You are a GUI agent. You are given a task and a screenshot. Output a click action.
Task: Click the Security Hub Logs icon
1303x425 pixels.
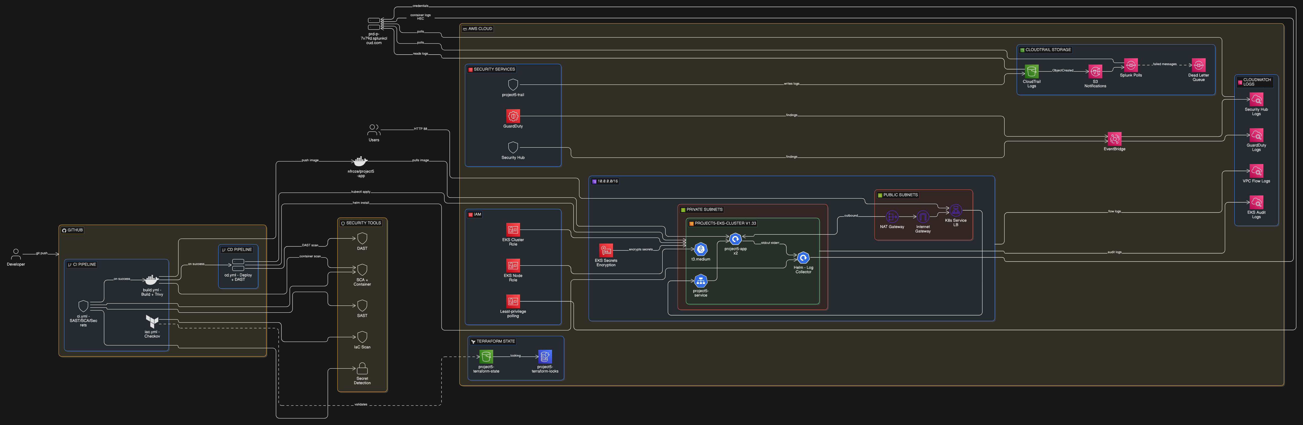click(x=1256, y=99)
